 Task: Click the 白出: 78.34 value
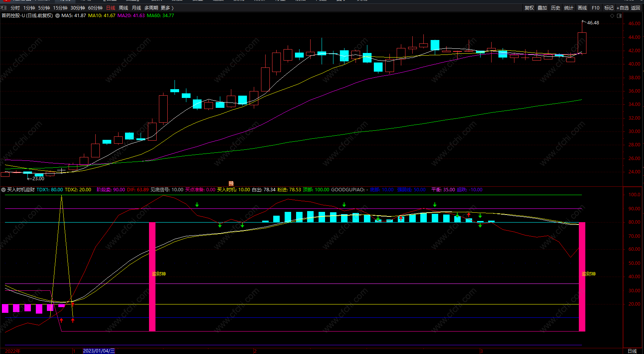264,190
